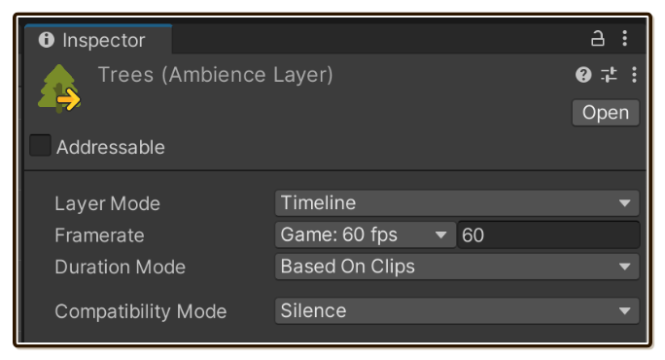The width and height of the screenshot is (665, 360).
Task: Click the Trees ambience layer tree icon
Action: [59, 89]
